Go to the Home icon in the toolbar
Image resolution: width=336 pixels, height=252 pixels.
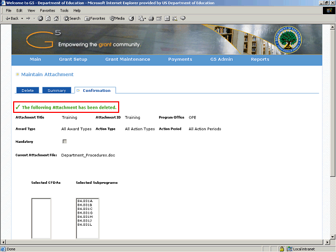pyautogui.click(x=56, y=19)
